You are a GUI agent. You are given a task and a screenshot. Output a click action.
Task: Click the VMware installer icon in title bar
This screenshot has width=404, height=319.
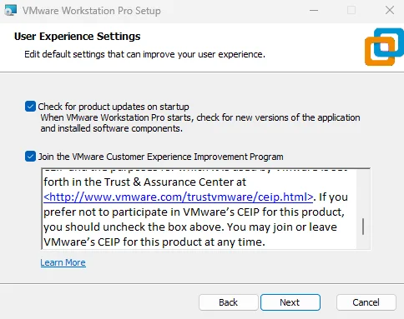[11, 11]
